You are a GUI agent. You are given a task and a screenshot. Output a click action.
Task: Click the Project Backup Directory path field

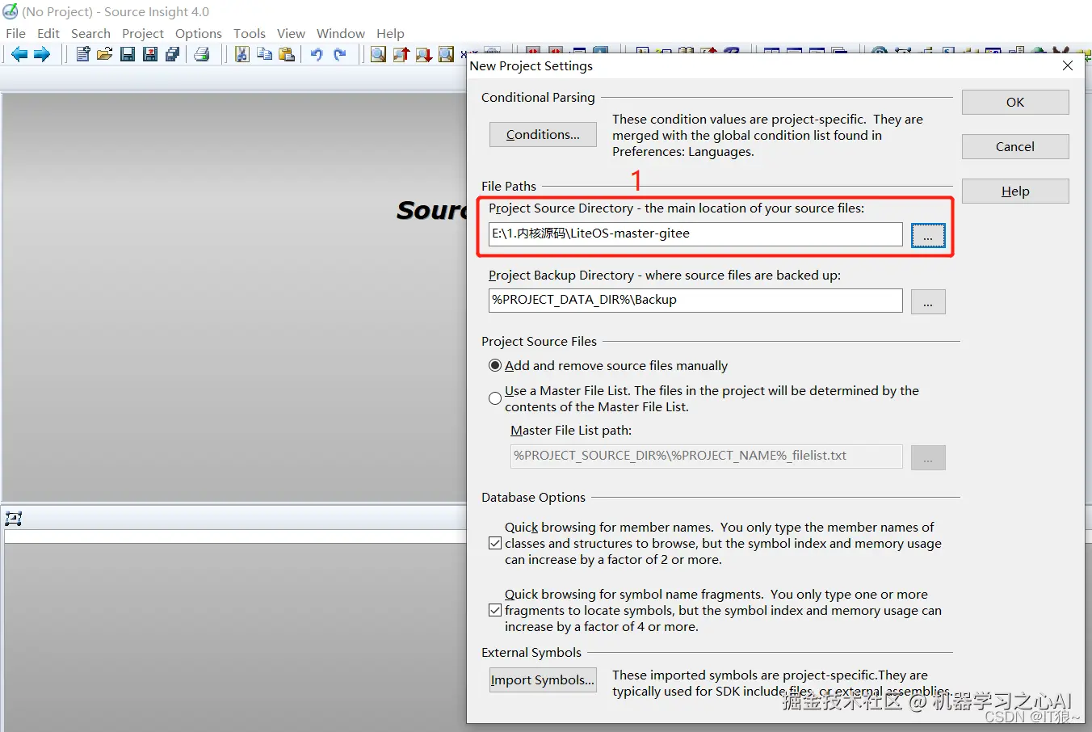point(695,300)
